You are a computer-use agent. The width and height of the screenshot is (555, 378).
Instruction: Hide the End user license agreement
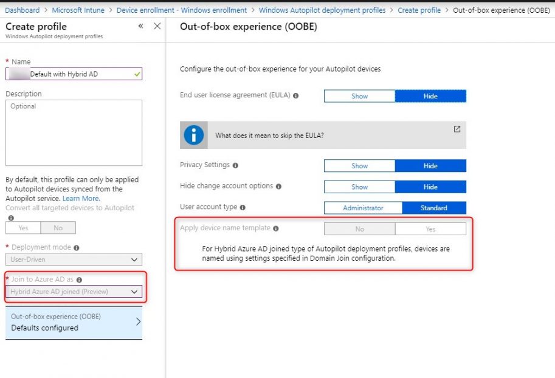pos(430,96)
